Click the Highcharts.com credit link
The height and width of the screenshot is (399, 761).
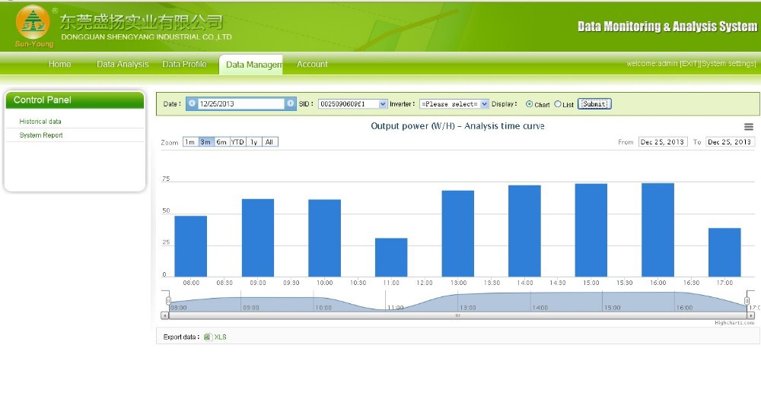pyautogui.click(x=734, y=323)
